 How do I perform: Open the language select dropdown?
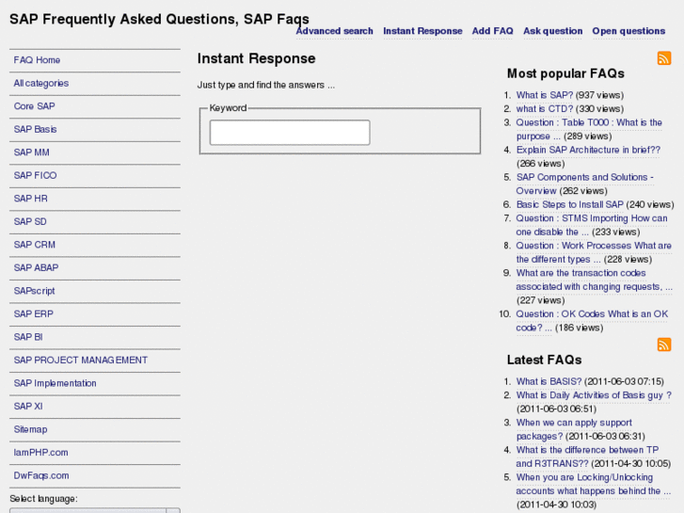click(x=95, y=510)
